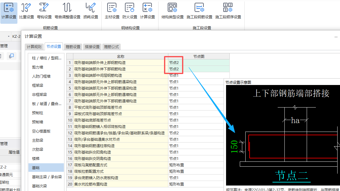The image size is (340, 191).
Task: Click 筏形基础底部高差节点 row
Action: coord(121,120)
